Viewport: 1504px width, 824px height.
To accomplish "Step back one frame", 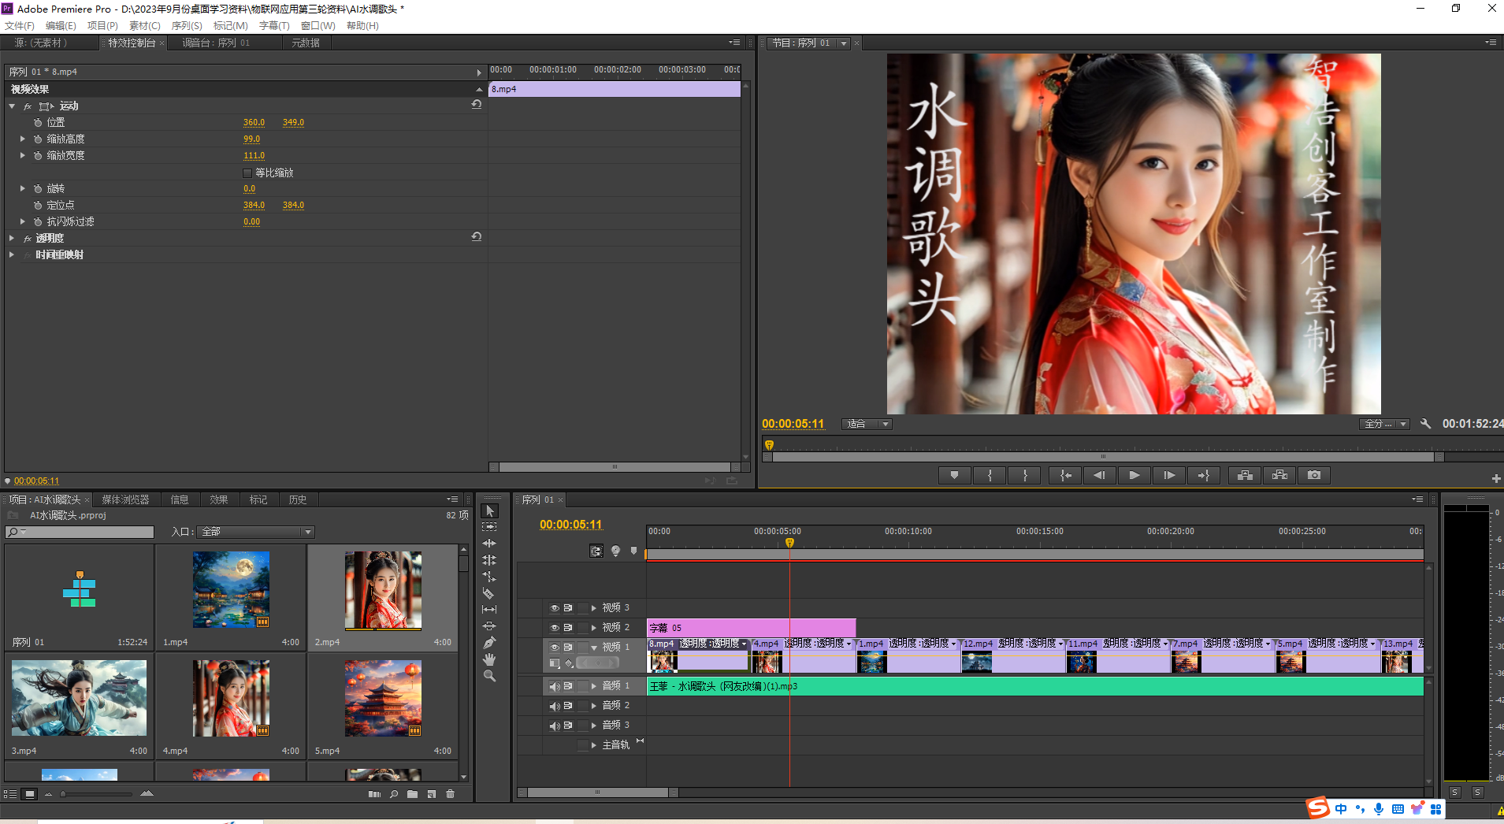I will point(1099,475).
